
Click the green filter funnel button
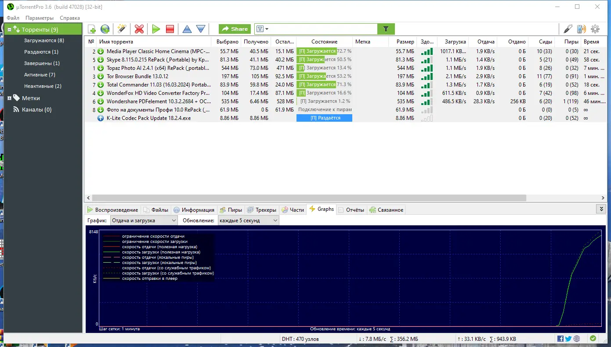[x=386, y=29]
